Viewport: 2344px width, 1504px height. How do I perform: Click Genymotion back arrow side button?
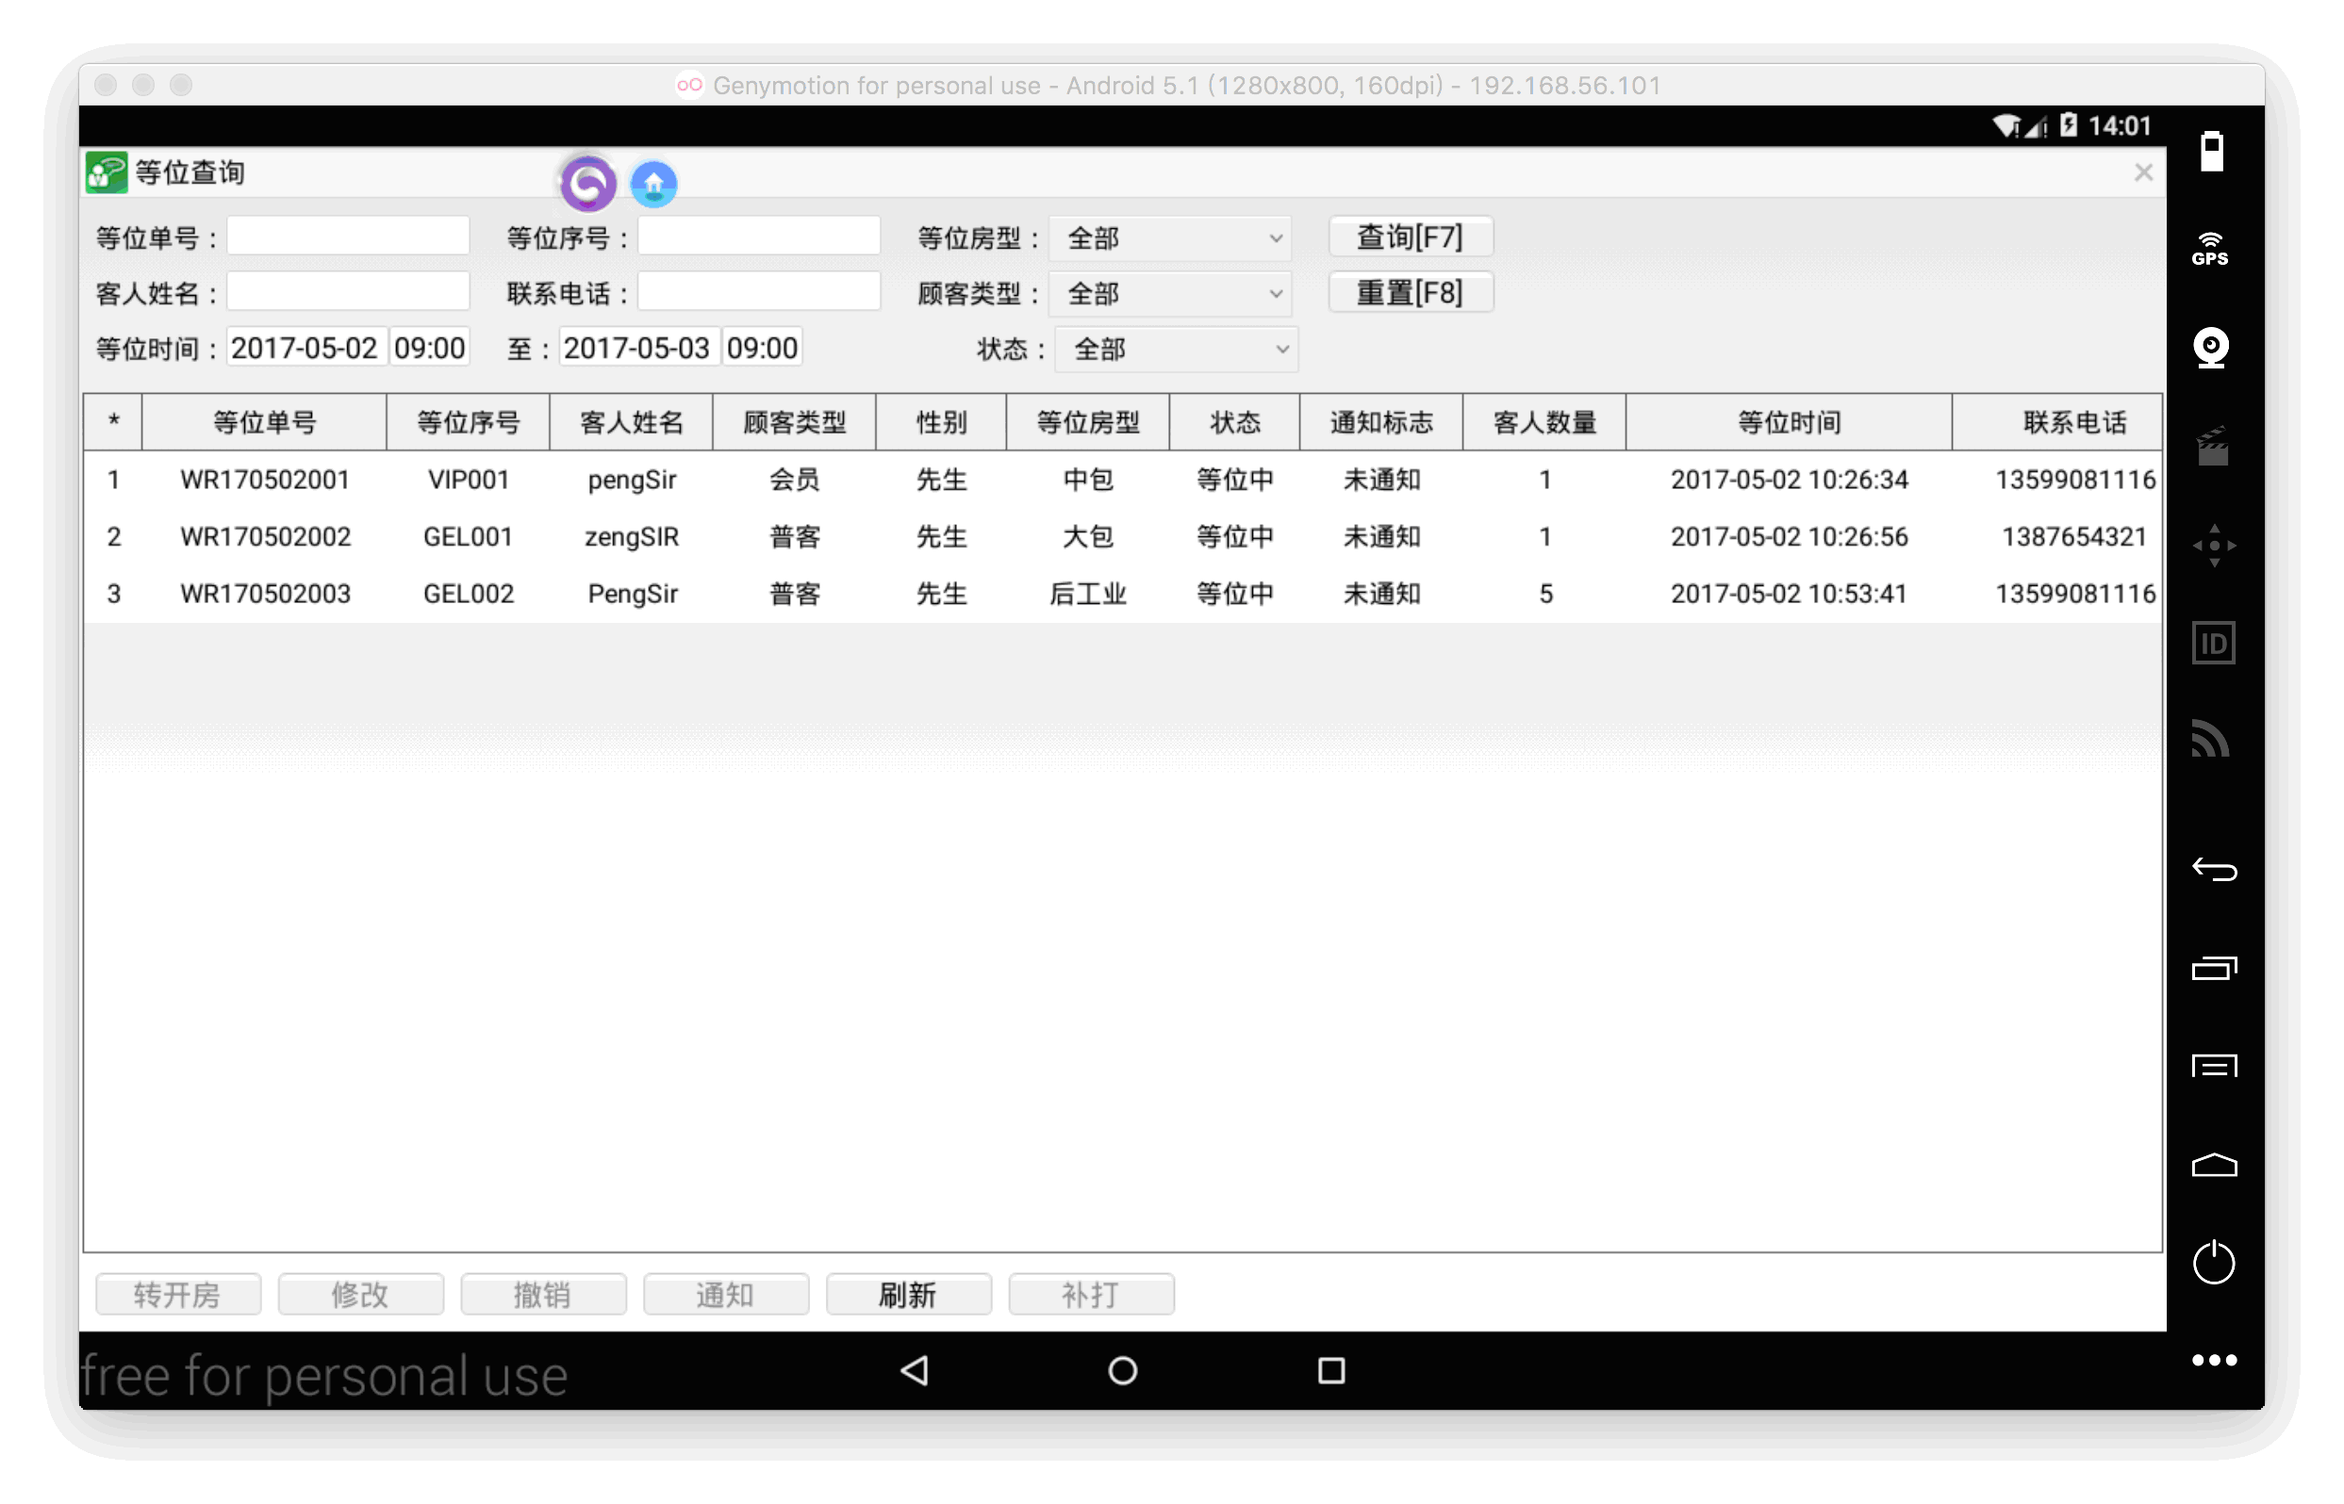click(2213, 869)
